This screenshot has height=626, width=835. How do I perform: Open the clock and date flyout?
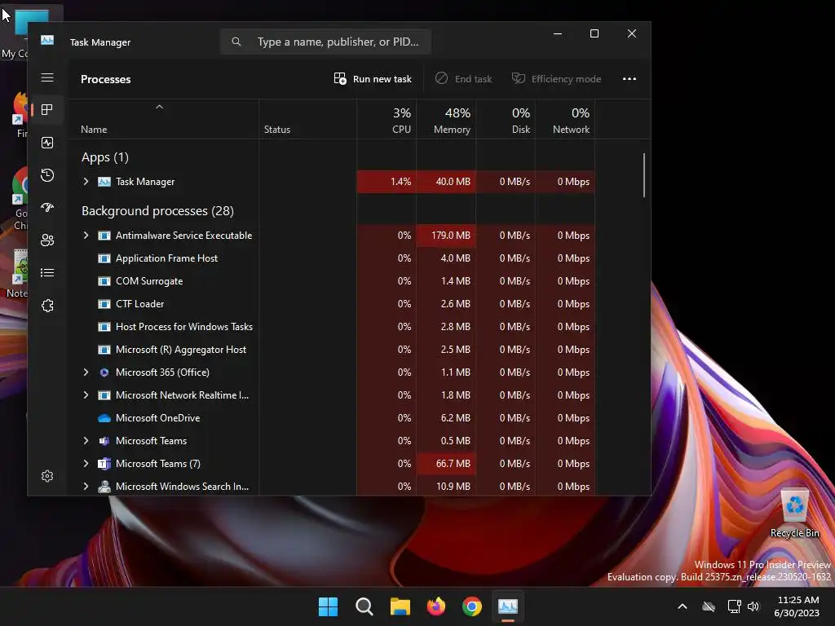pyautogui.click(x=797, y=606)
